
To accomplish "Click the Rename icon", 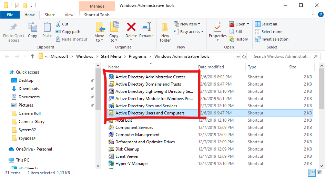I will (x=146, y=27).
